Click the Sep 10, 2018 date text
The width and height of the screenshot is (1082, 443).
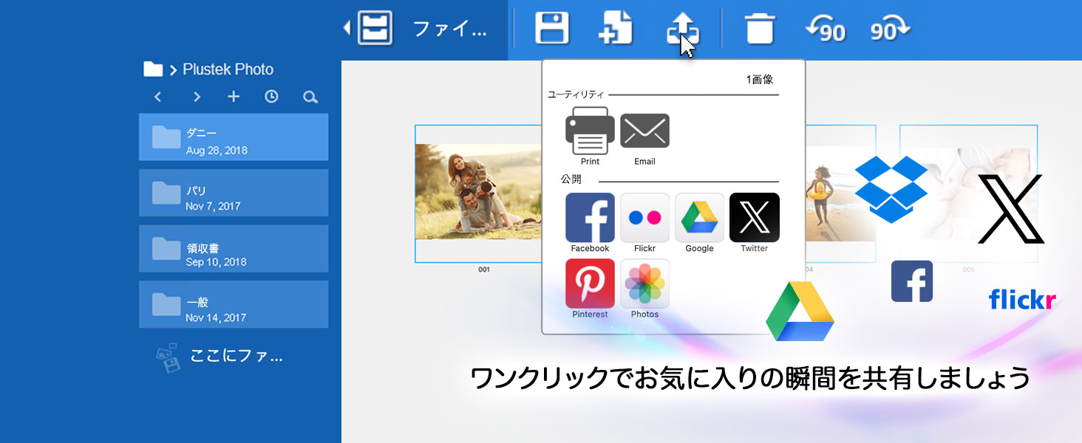click(x=216, y=262)
